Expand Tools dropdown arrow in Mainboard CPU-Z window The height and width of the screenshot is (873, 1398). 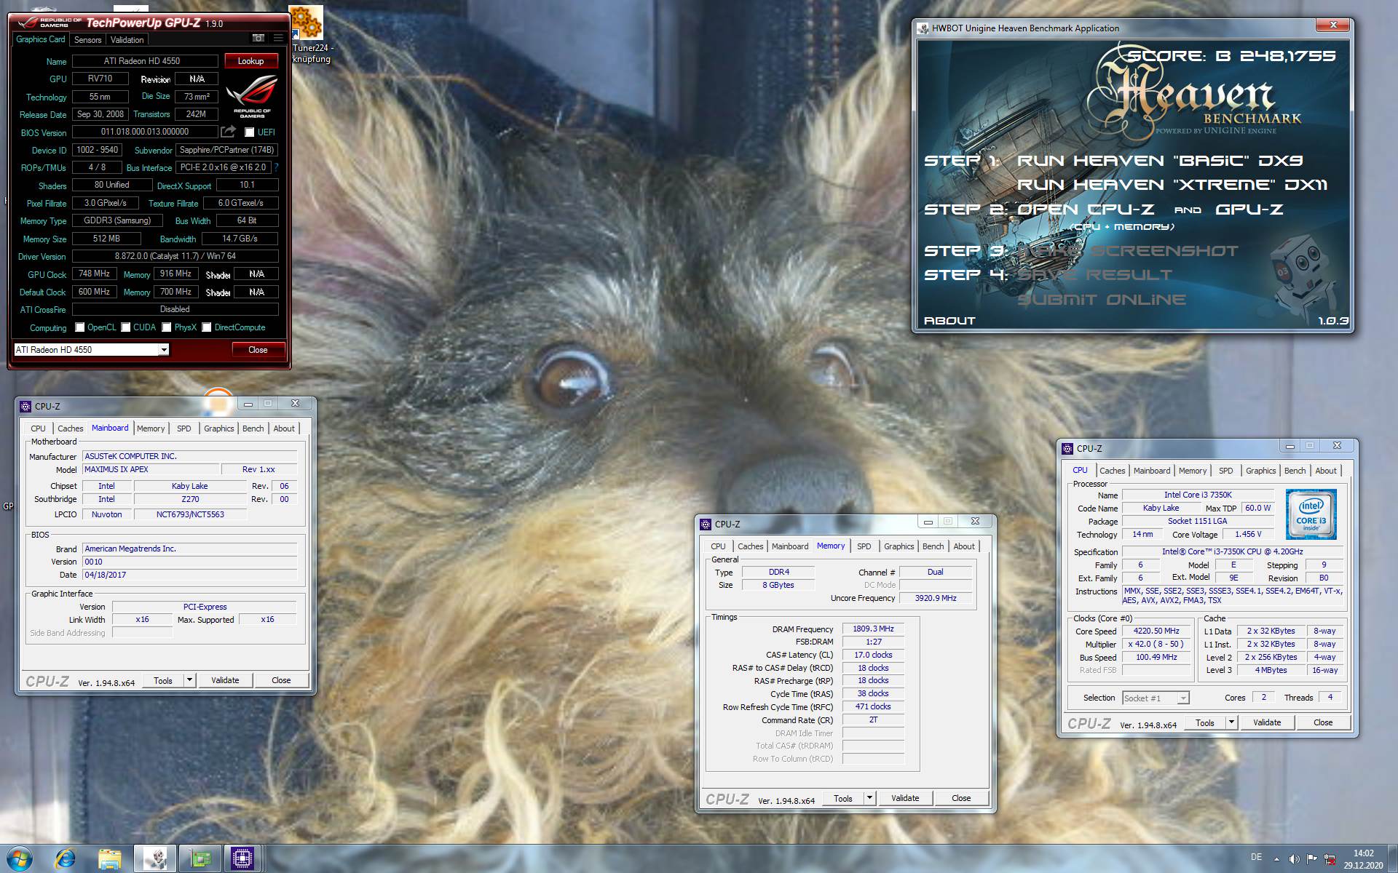tap(189, 680)
